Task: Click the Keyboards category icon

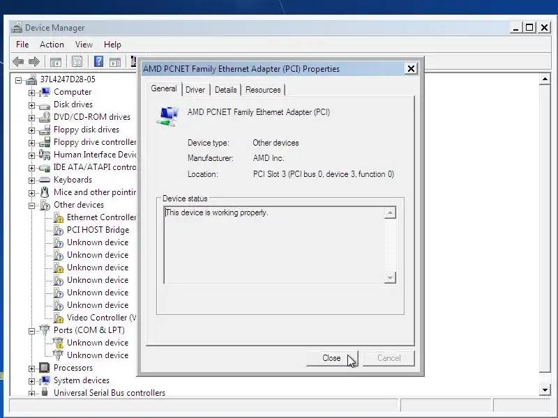Action: (45, 180)
